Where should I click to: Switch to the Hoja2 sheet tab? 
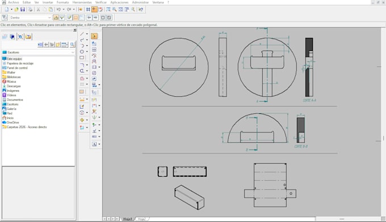[x=141, y=219]
